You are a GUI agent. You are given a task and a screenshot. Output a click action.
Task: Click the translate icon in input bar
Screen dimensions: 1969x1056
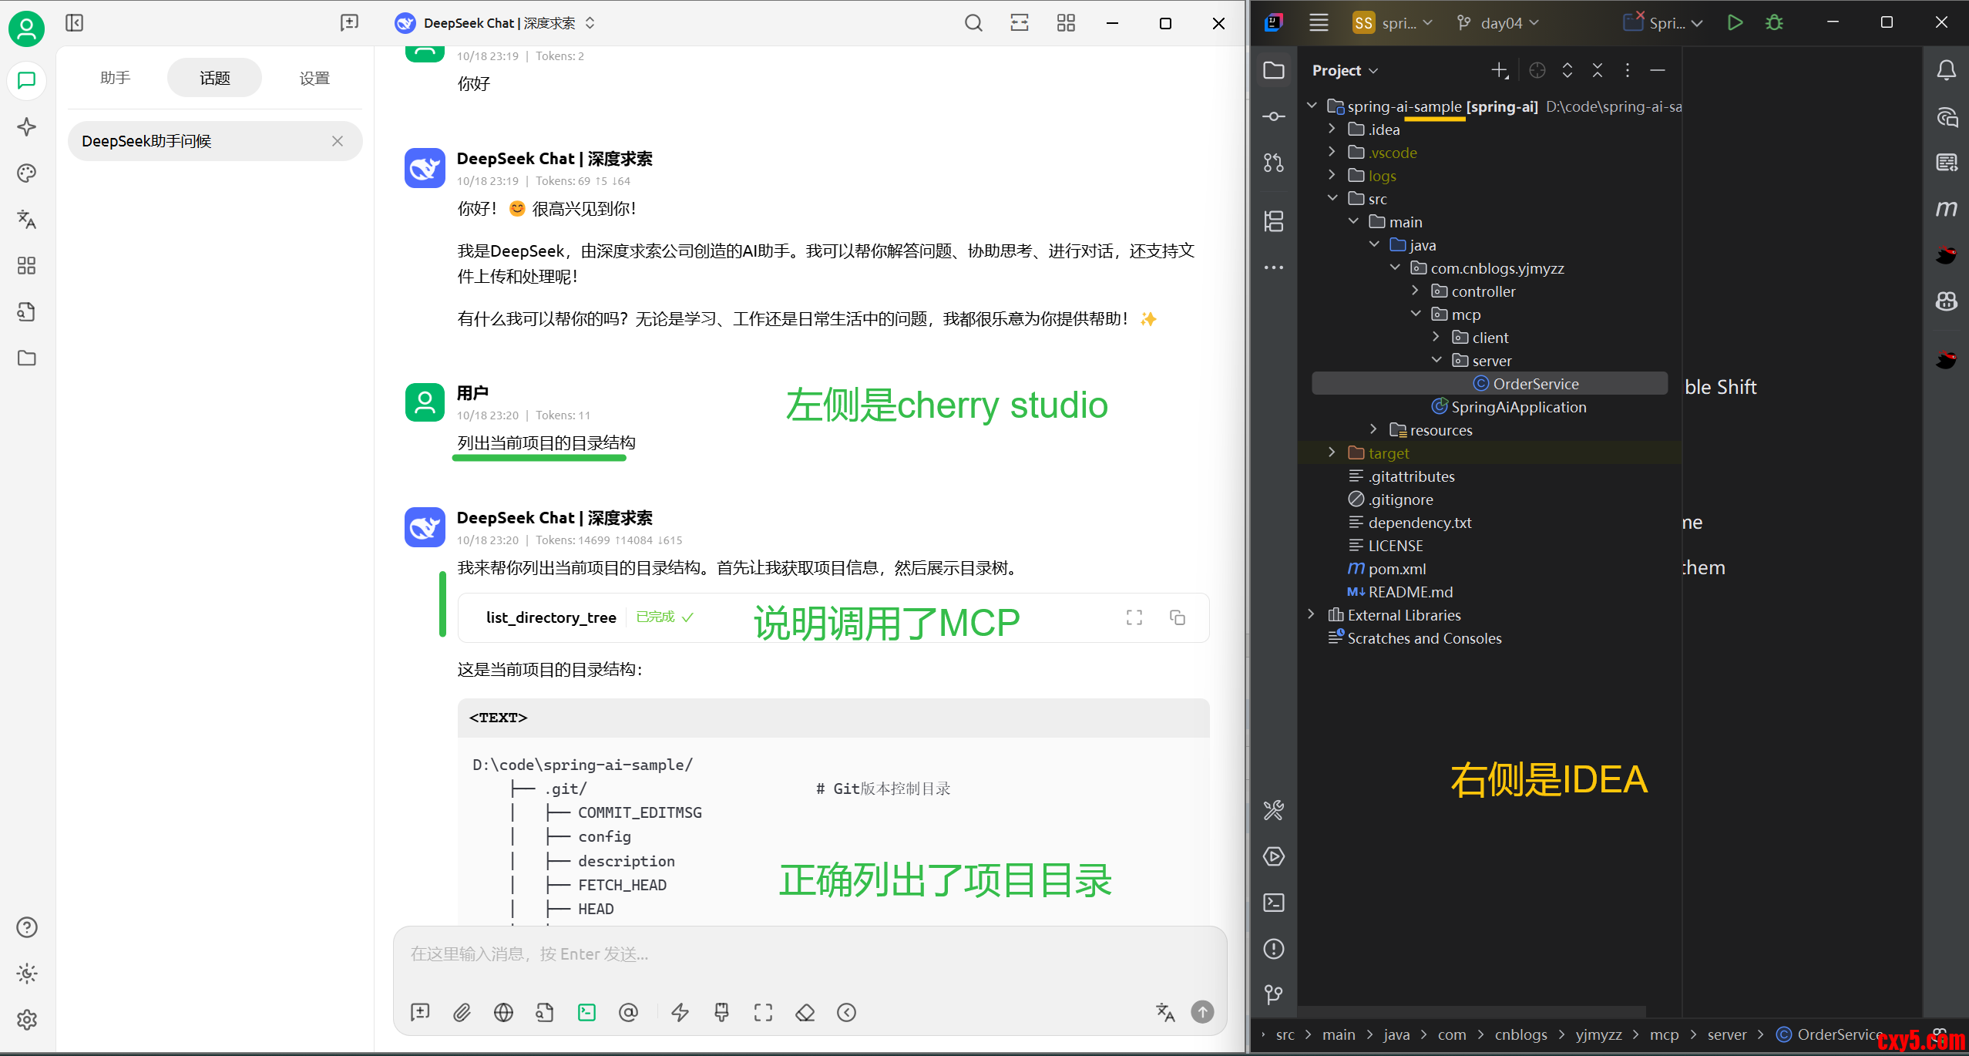[x=1164, y=1012]
